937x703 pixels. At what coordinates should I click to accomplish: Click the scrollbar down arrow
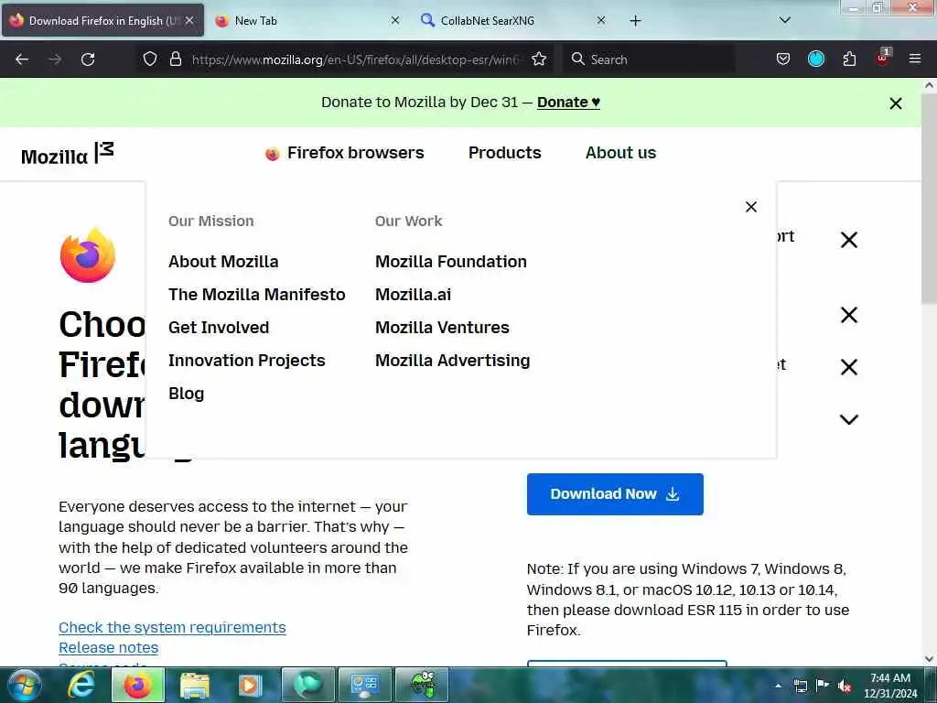(929, 659)
